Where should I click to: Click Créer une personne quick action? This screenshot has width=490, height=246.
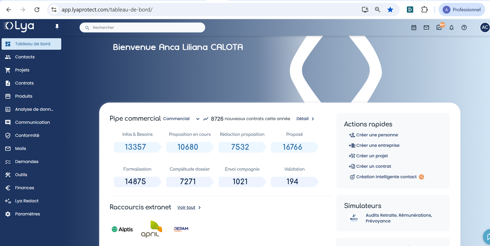click(x=377, y=135)
